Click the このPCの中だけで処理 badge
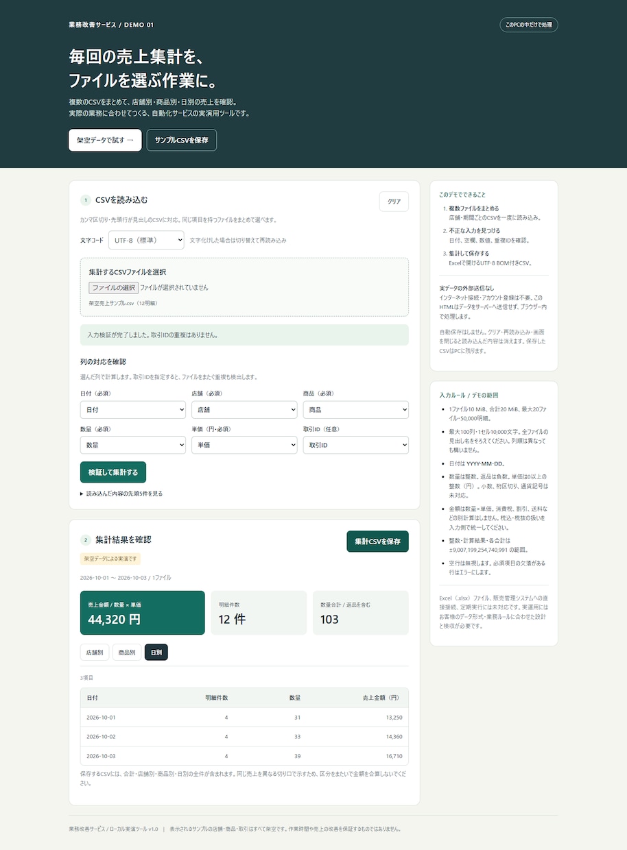This screenshot has height=850, width=627. click(529, 25)
